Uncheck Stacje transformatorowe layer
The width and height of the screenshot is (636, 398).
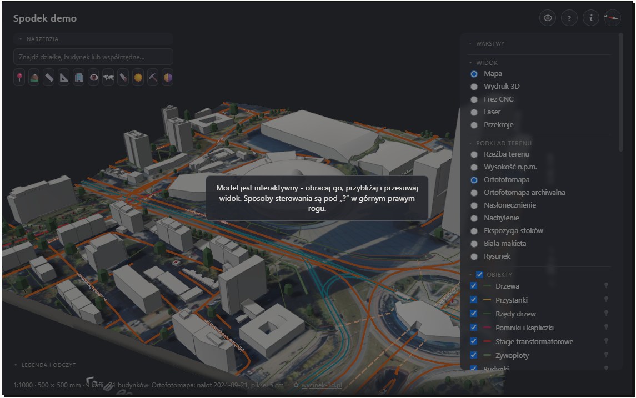pos(473,341)
